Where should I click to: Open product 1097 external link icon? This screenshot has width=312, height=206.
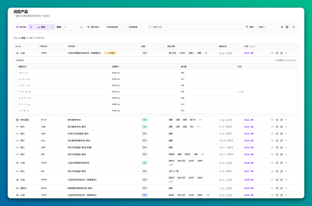click(x=281, y=148)
